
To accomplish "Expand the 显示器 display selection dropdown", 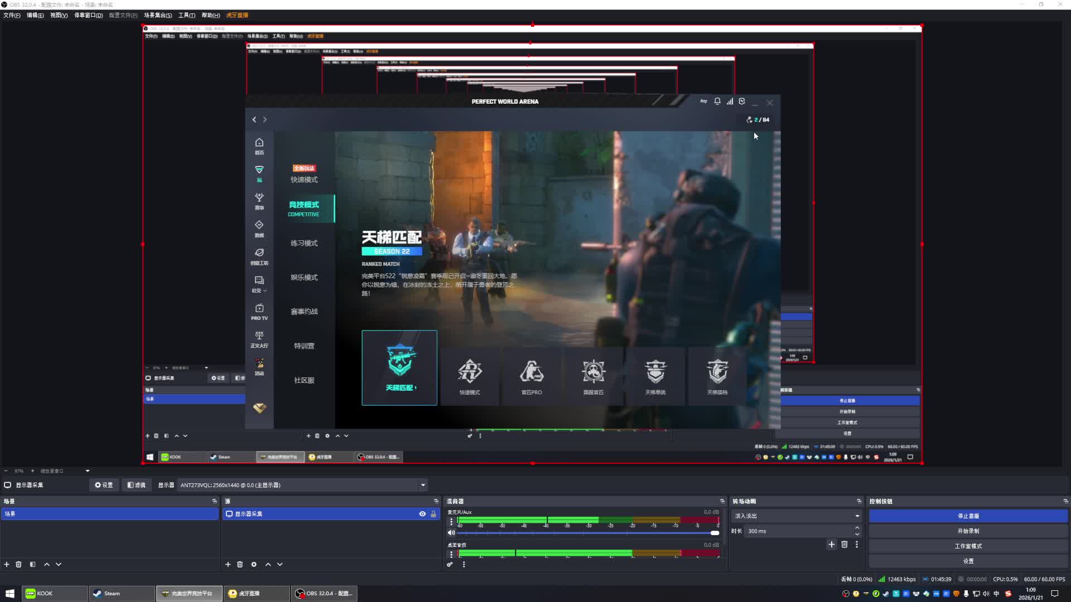I will pyautogui.click(x=423, y=485).
